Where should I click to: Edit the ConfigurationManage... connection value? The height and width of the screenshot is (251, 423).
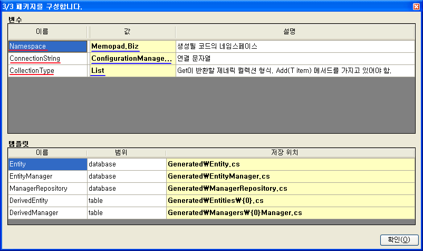(x=132, y=59)
